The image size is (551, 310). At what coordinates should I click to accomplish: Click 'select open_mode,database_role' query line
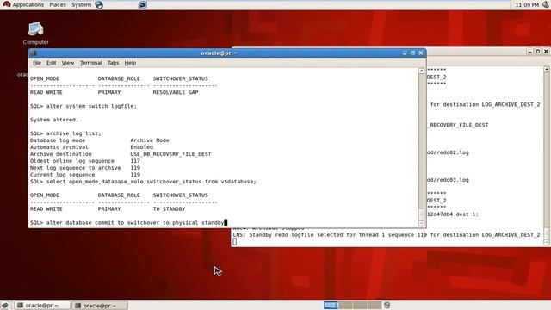pyautogui.click(x=144, y=182)
